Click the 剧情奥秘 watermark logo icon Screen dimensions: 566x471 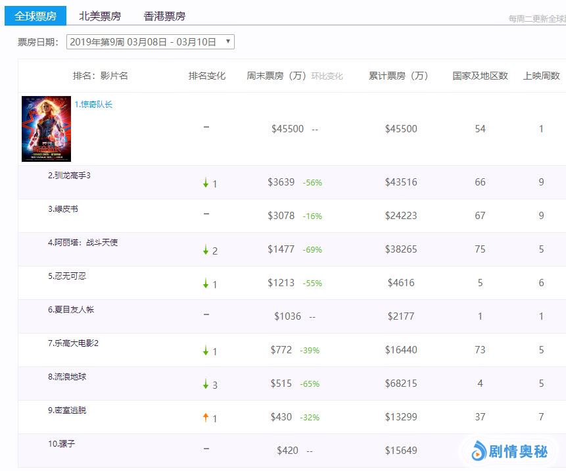tap(478, 451)
